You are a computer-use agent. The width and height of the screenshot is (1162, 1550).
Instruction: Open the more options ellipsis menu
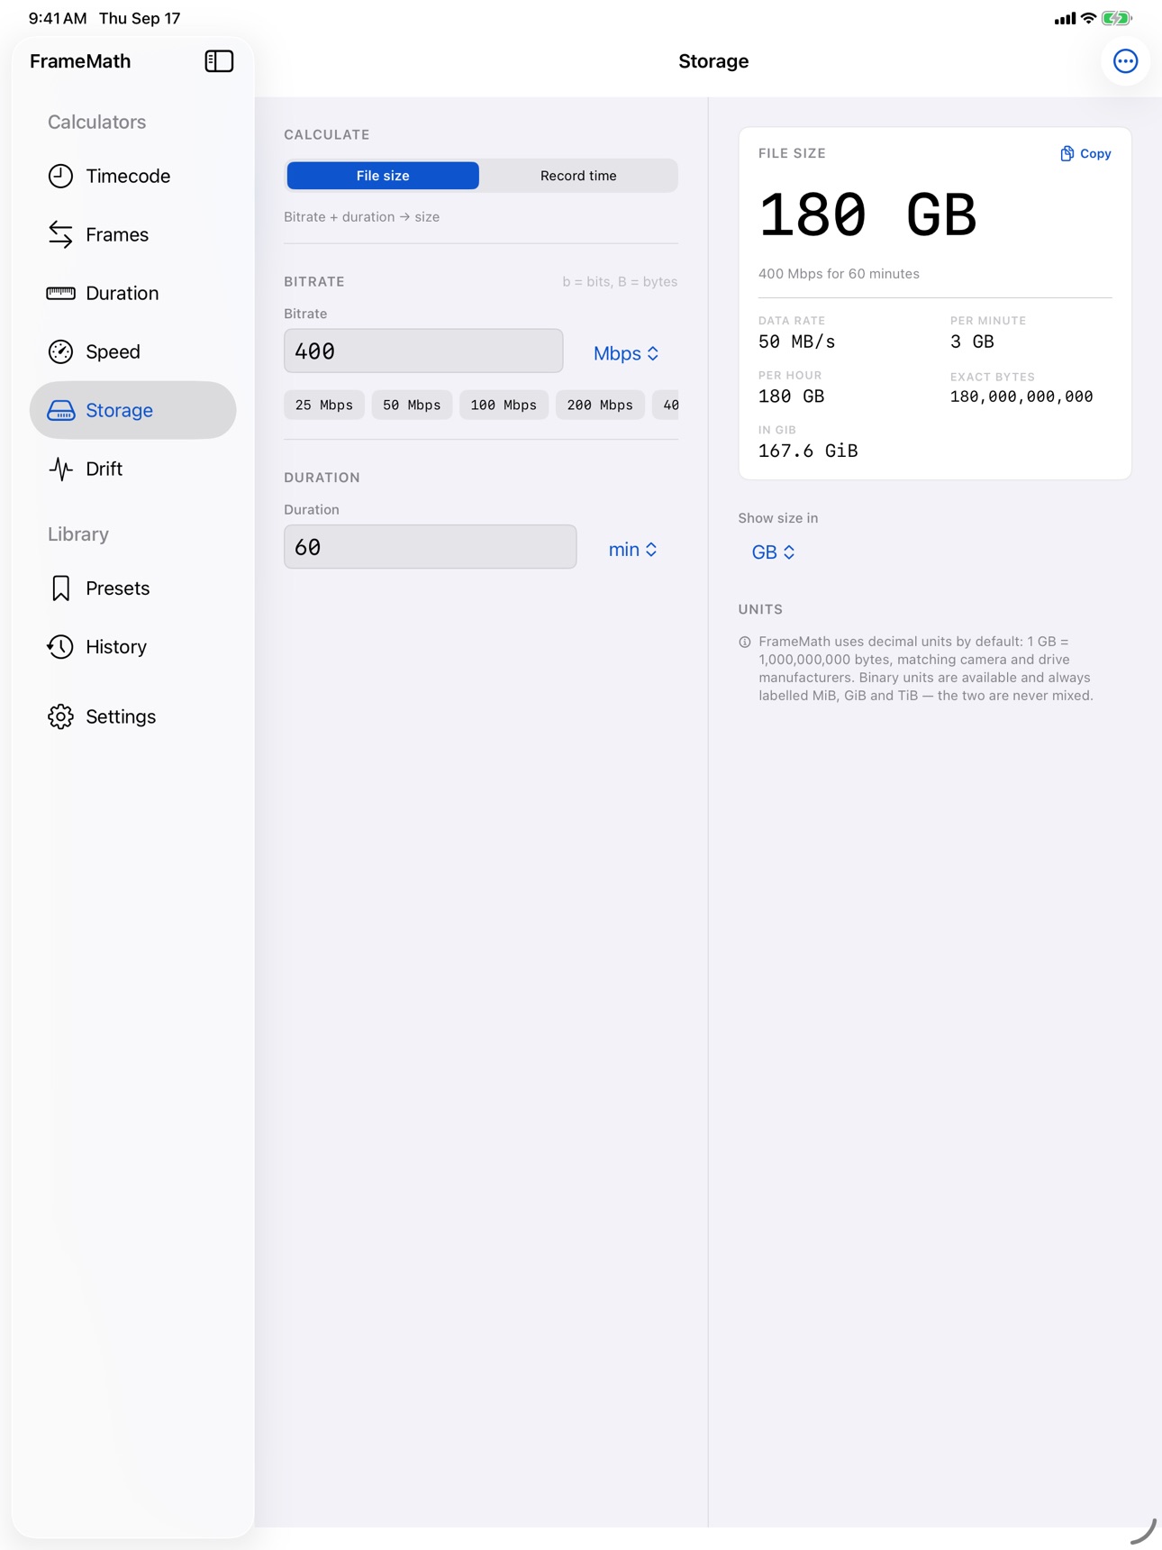pyautogui.click(x=1125, y=61)
